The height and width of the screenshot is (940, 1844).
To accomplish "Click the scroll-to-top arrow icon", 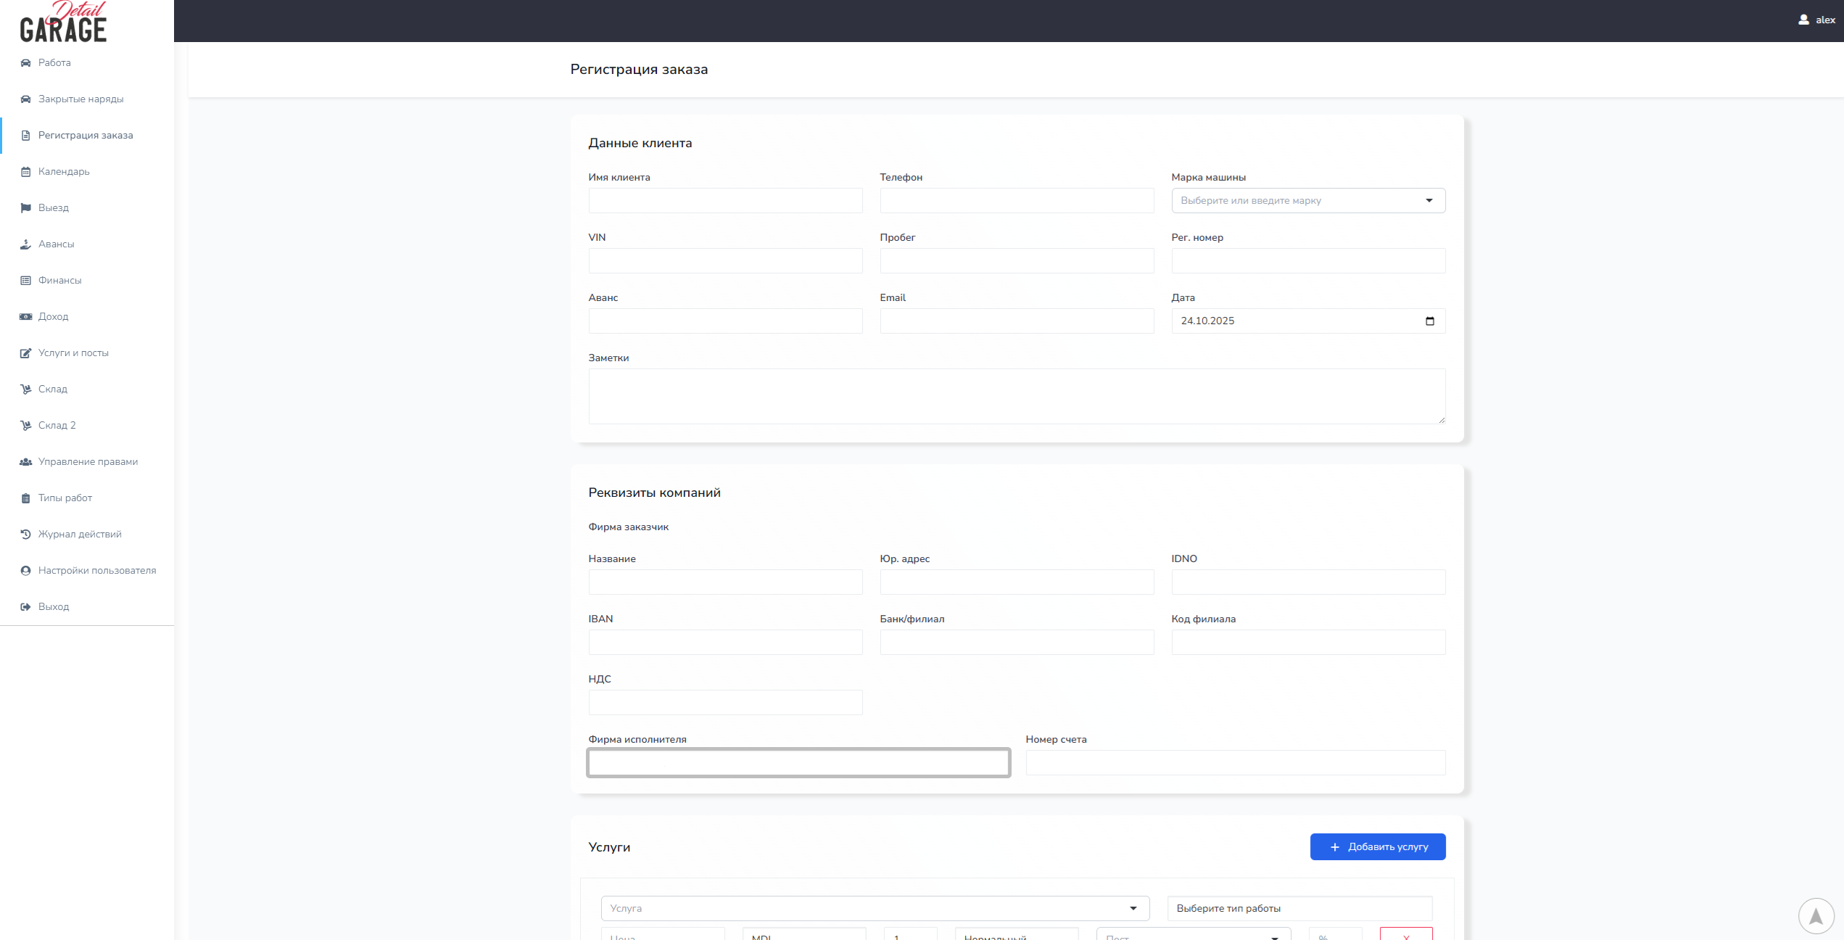I will pos(1816,916).
